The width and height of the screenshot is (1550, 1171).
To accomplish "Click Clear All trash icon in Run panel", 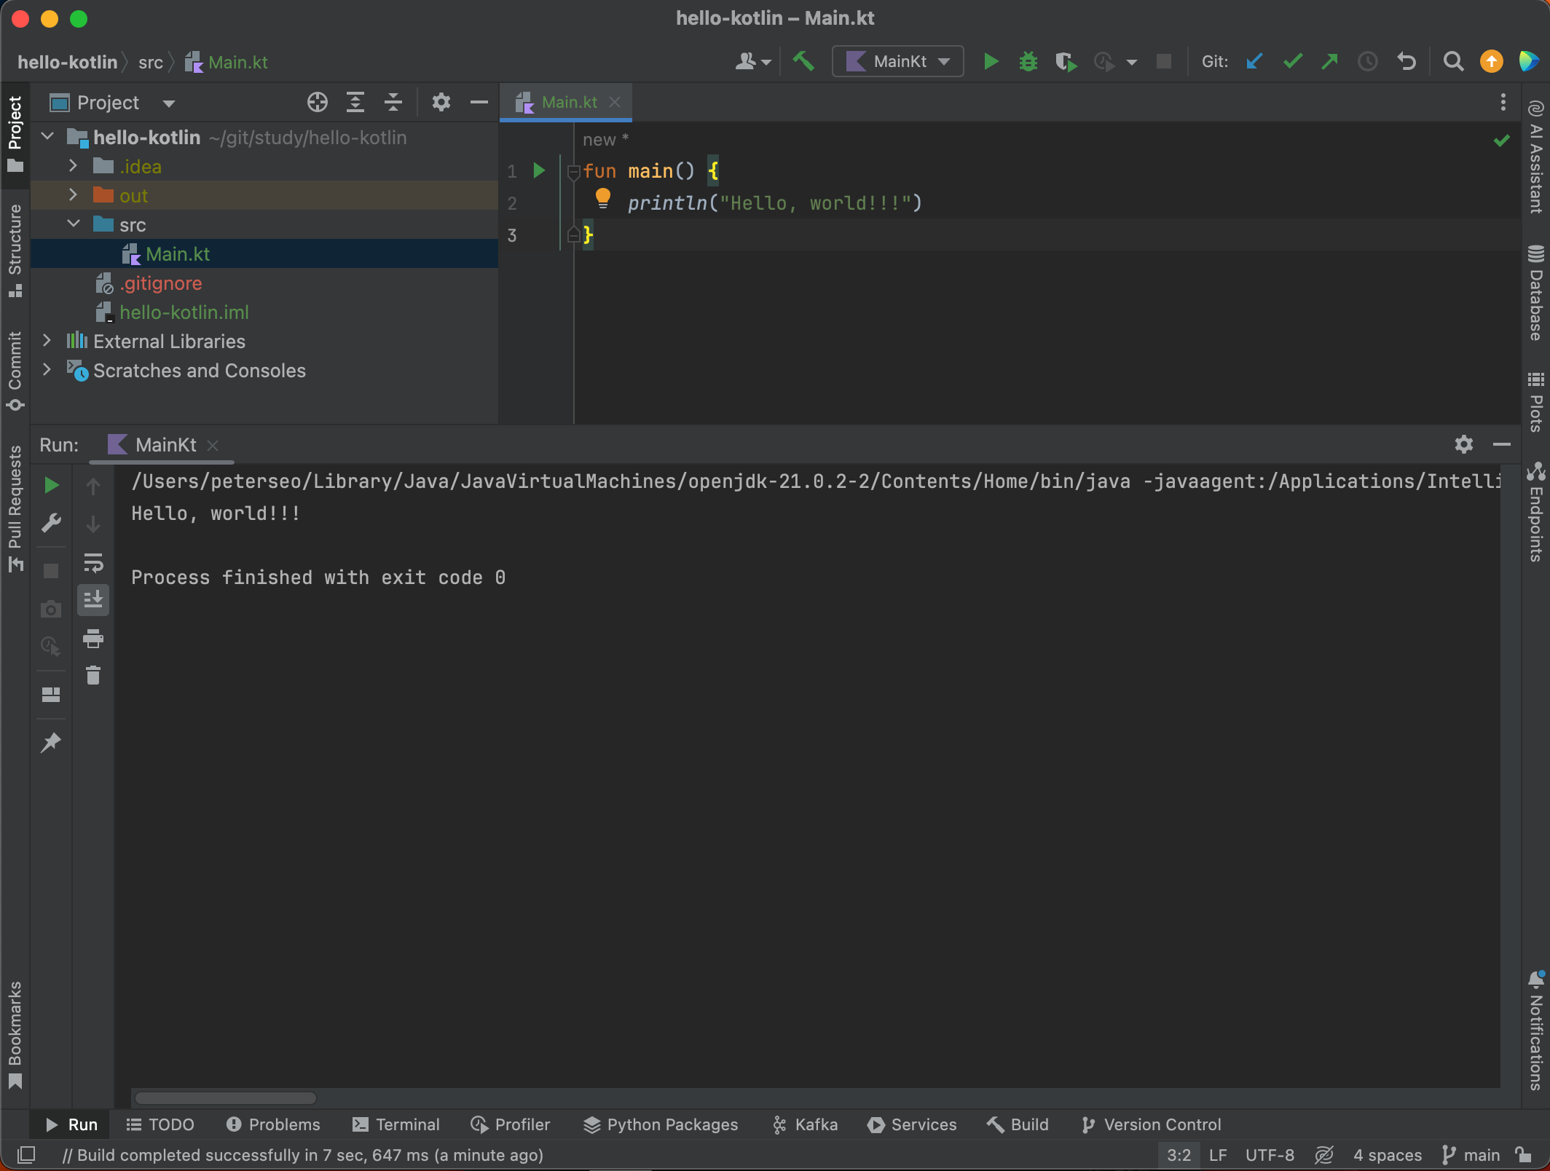I will pos(93,676).
